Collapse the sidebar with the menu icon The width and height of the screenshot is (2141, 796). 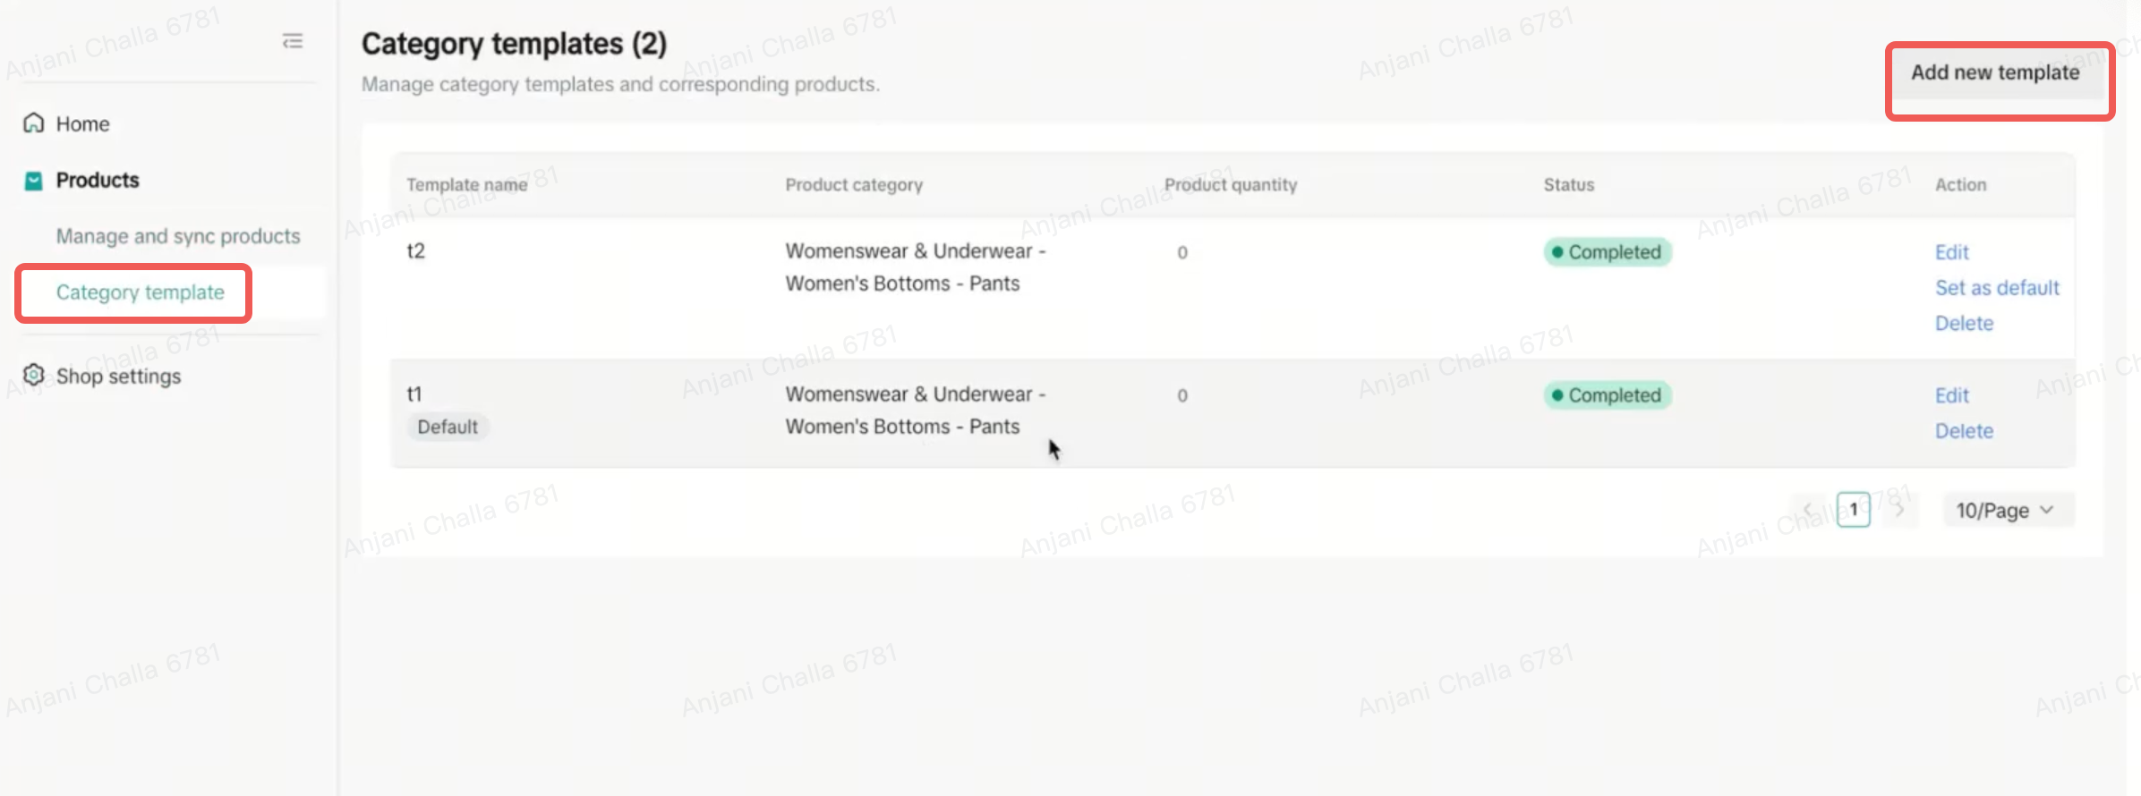pos(293,41)
